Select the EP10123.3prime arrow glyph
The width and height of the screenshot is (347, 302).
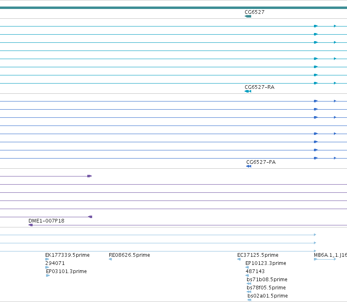tap(247, 267)
